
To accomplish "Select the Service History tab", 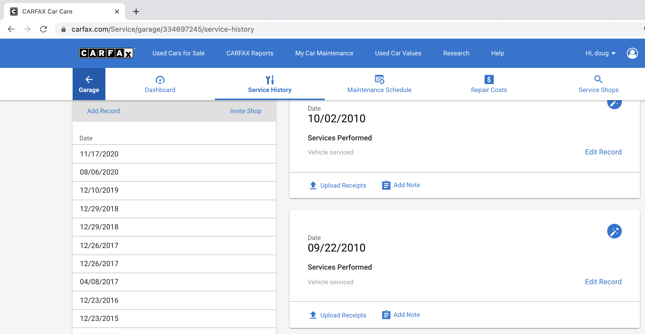I will (270, 84).
